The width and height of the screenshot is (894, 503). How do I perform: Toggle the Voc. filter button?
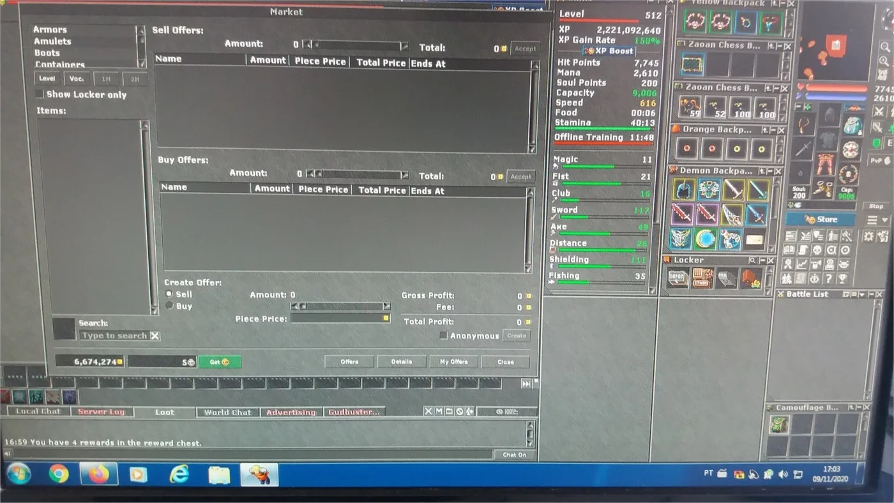(77, 79)
